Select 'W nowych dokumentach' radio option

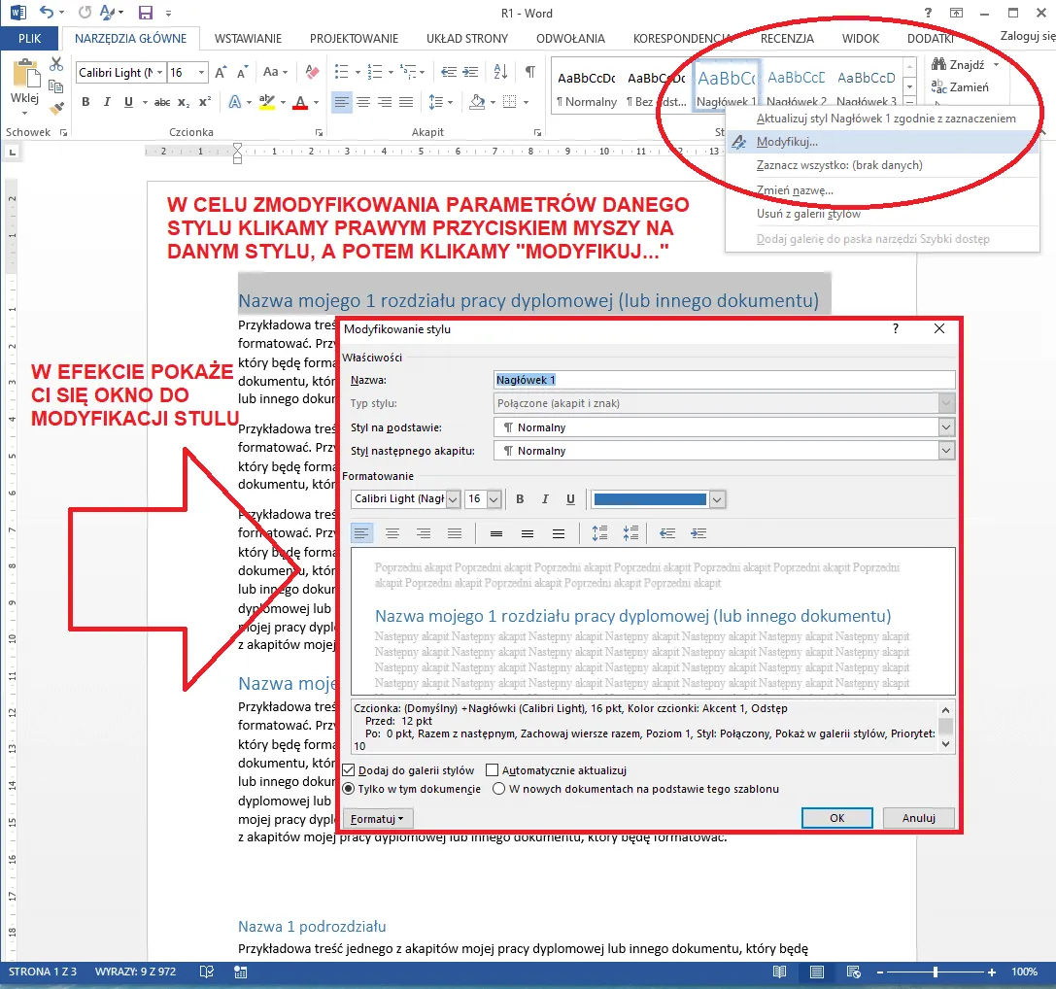(x=499, y=789)
